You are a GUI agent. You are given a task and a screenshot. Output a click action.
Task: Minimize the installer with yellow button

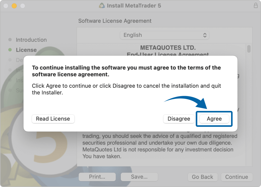[x=14, y=6]
